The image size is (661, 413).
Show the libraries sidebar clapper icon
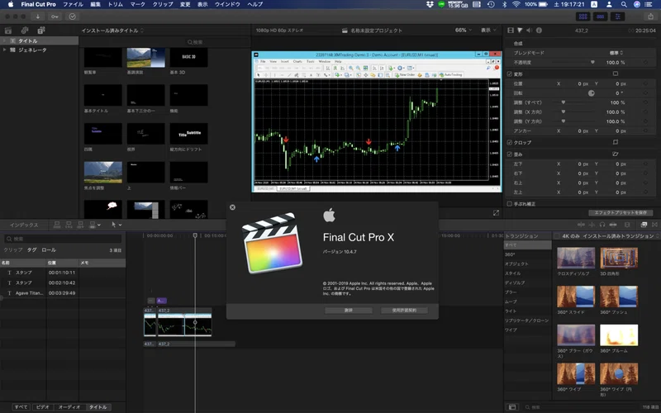[8, 31]
